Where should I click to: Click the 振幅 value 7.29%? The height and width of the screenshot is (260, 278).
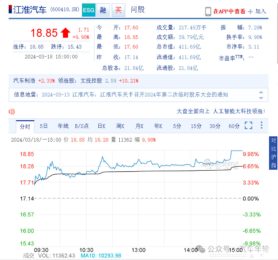(x=255, y=28)
